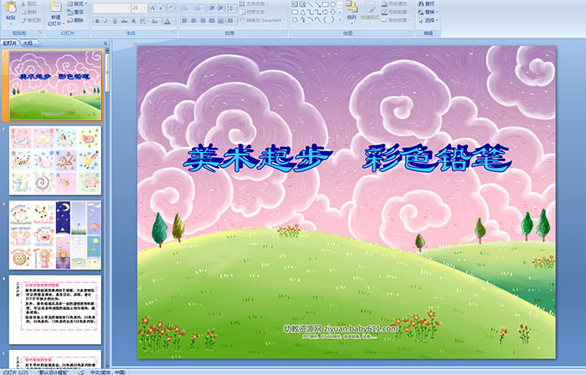
Task: Open the Align Text (对齐文本) dropdown
Action: (254, 12)
